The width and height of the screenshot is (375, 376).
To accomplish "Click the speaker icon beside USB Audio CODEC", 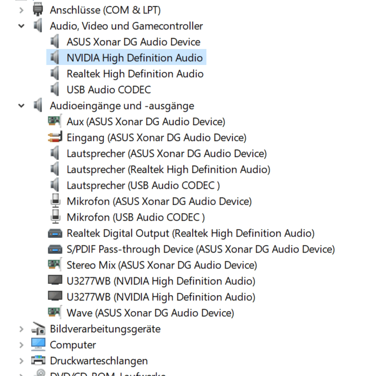I will pyautogui.click(x=55, y=89).
